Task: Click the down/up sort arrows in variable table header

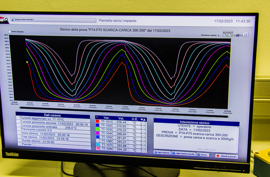Action: 143,119
